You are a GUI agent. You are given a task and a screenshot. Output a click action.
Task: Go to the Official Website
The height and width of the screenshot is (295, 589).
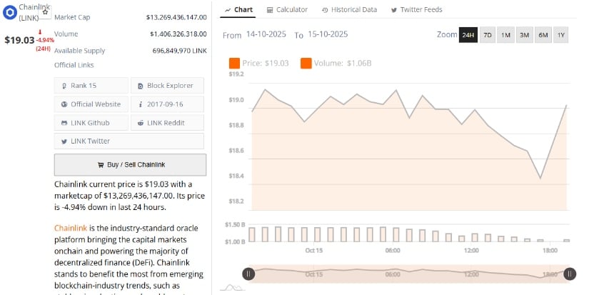pos(91,104)
